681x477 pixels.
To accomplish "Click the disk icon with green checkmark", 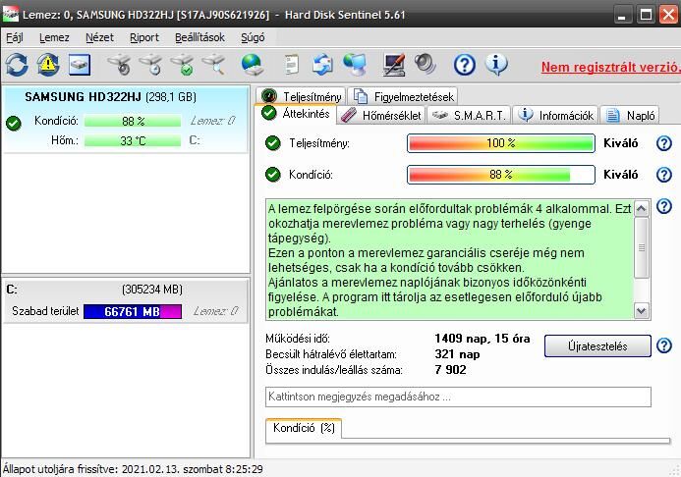I will pyautogui.click(x=183, y=65).
